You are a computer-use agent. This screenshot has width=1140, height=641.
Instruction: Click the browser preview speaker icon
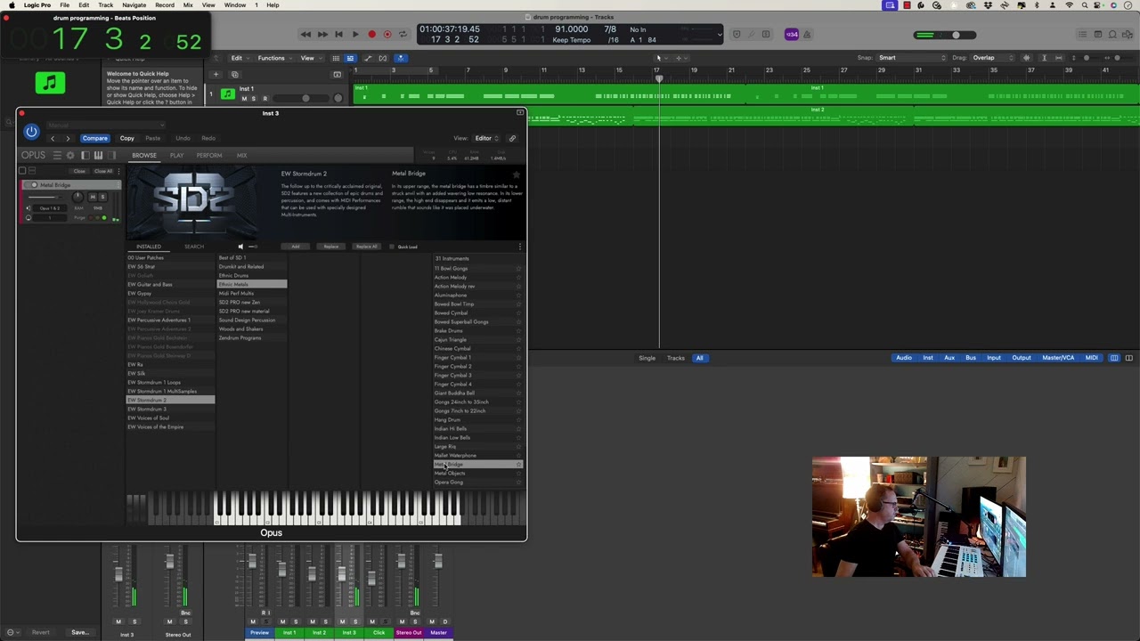pyautogui.click(x=240, y=247)
